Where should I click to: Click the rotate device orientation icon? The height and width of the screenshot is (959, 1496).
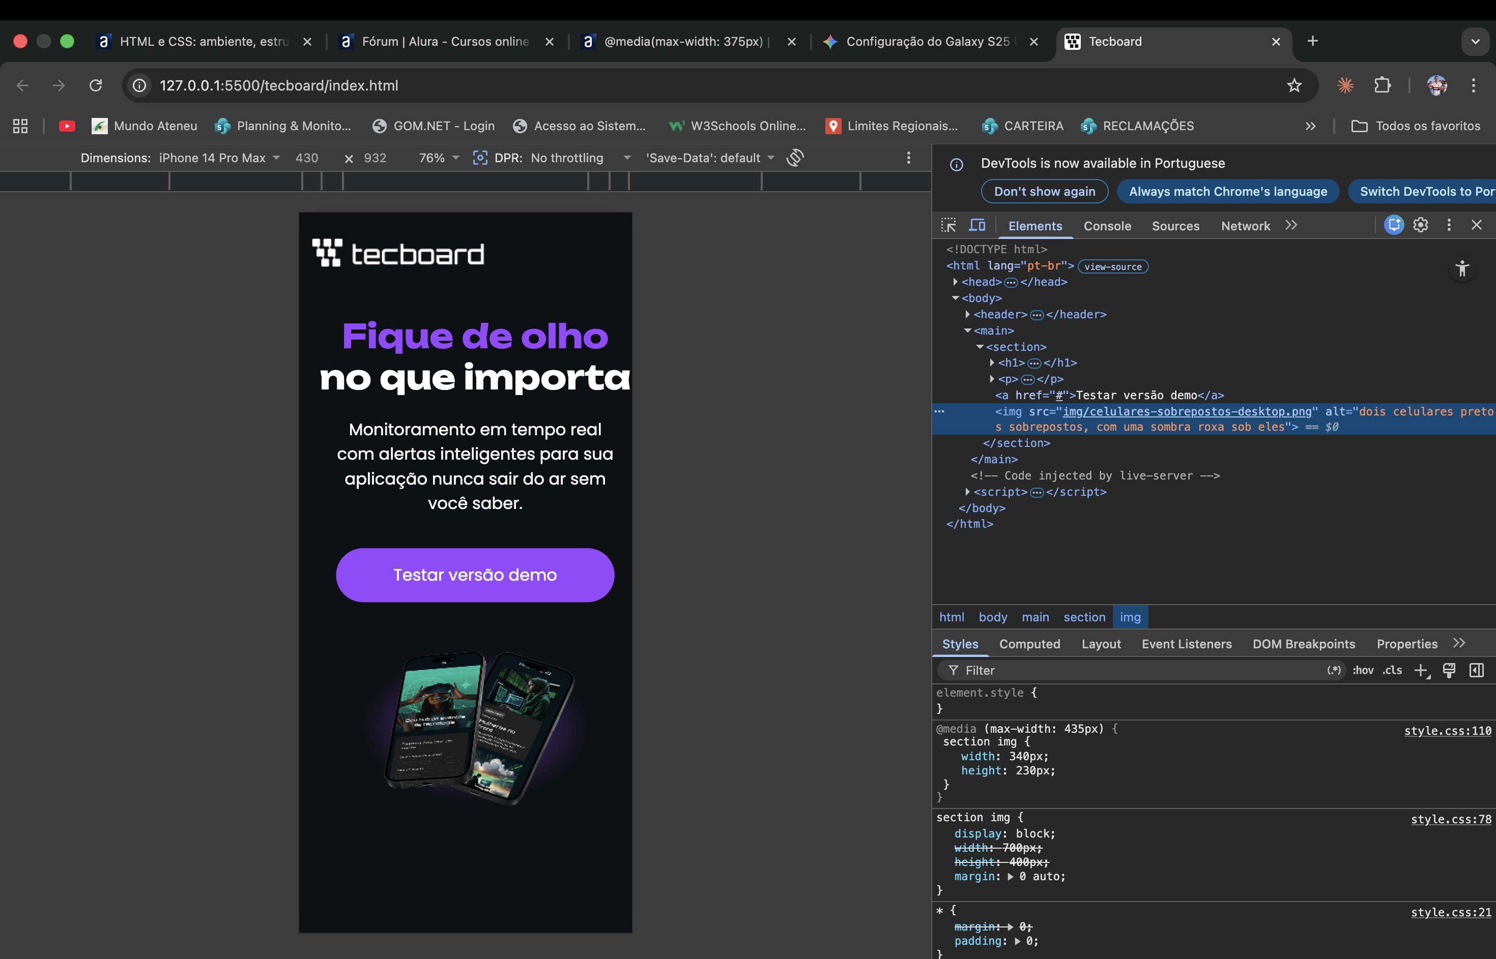click(x=795, y=158)
